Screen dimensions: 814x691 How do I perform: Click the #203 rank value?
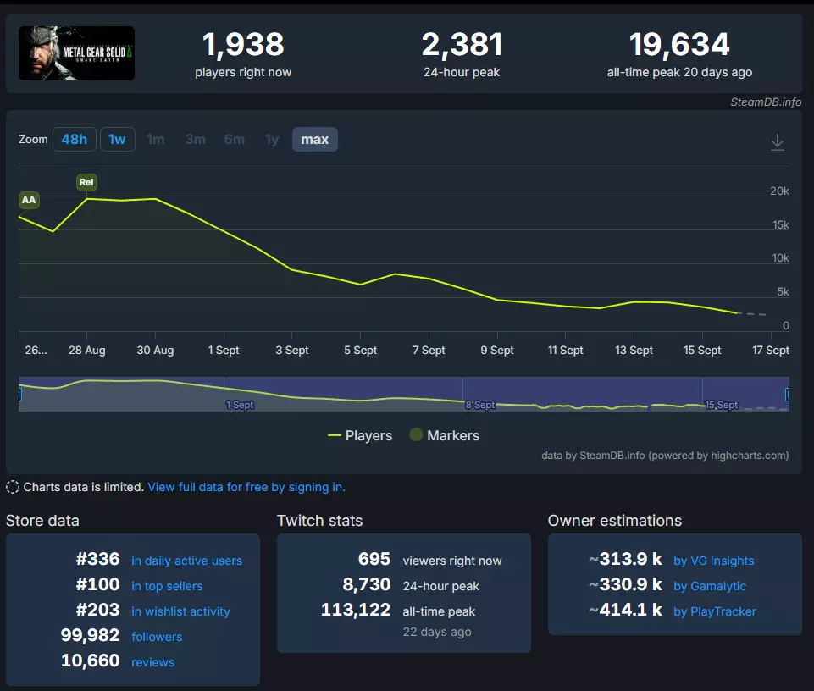coord(97,610)
